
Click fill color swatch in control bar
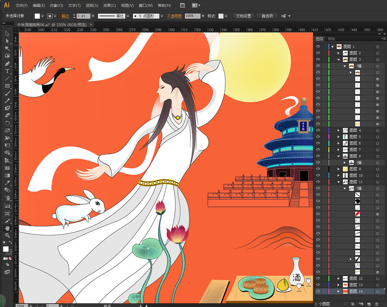tap(37, 16)
